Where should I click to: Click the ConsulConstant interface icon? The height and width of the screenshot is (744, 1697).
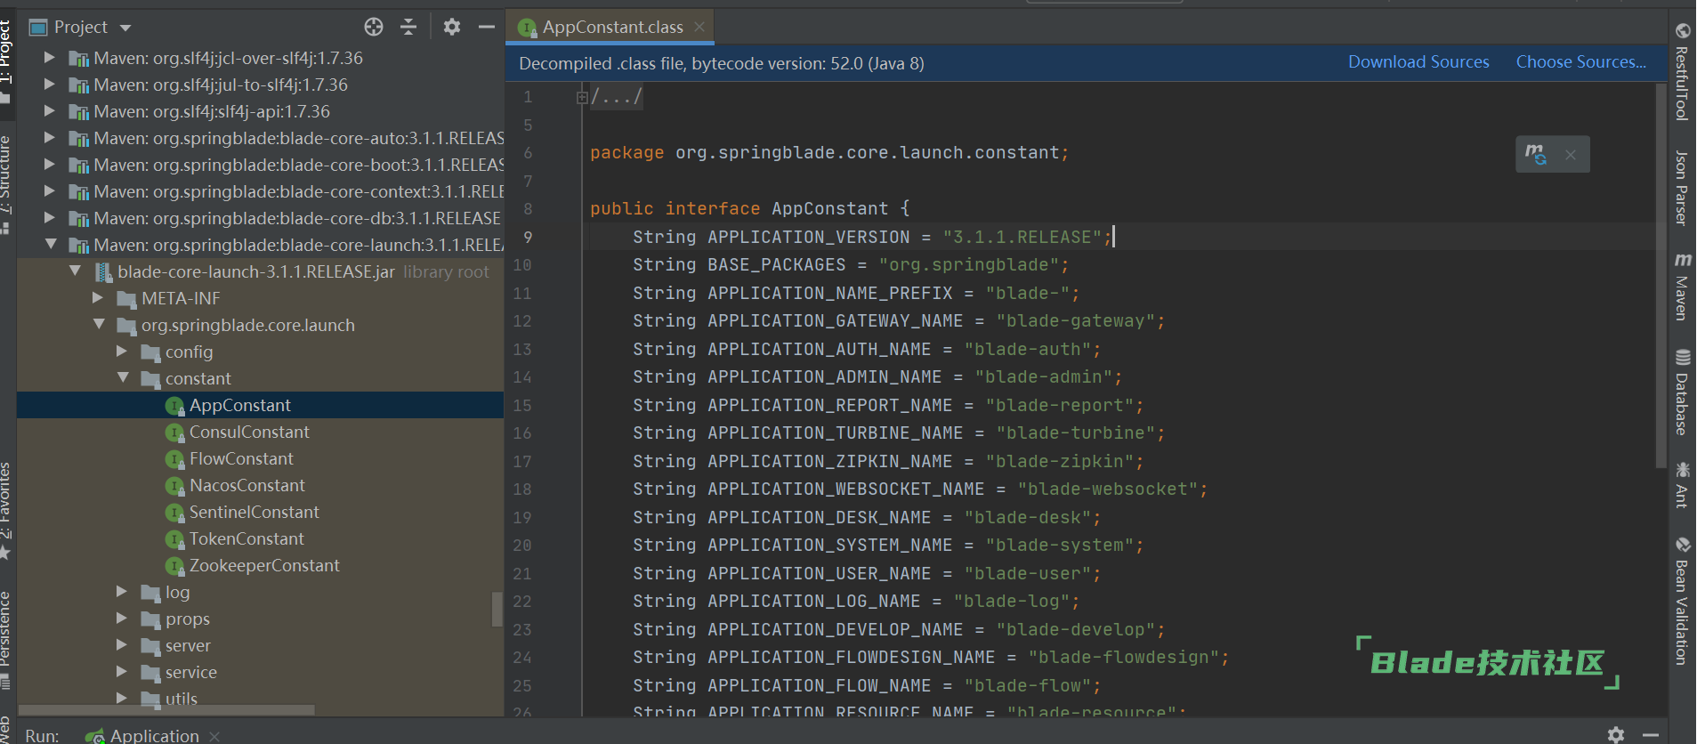[x=174, y=433]
